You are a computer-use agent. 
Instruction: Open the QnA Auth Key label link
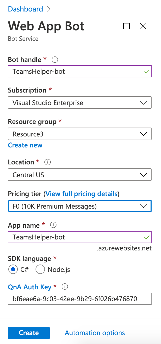[x=30, y=287]
